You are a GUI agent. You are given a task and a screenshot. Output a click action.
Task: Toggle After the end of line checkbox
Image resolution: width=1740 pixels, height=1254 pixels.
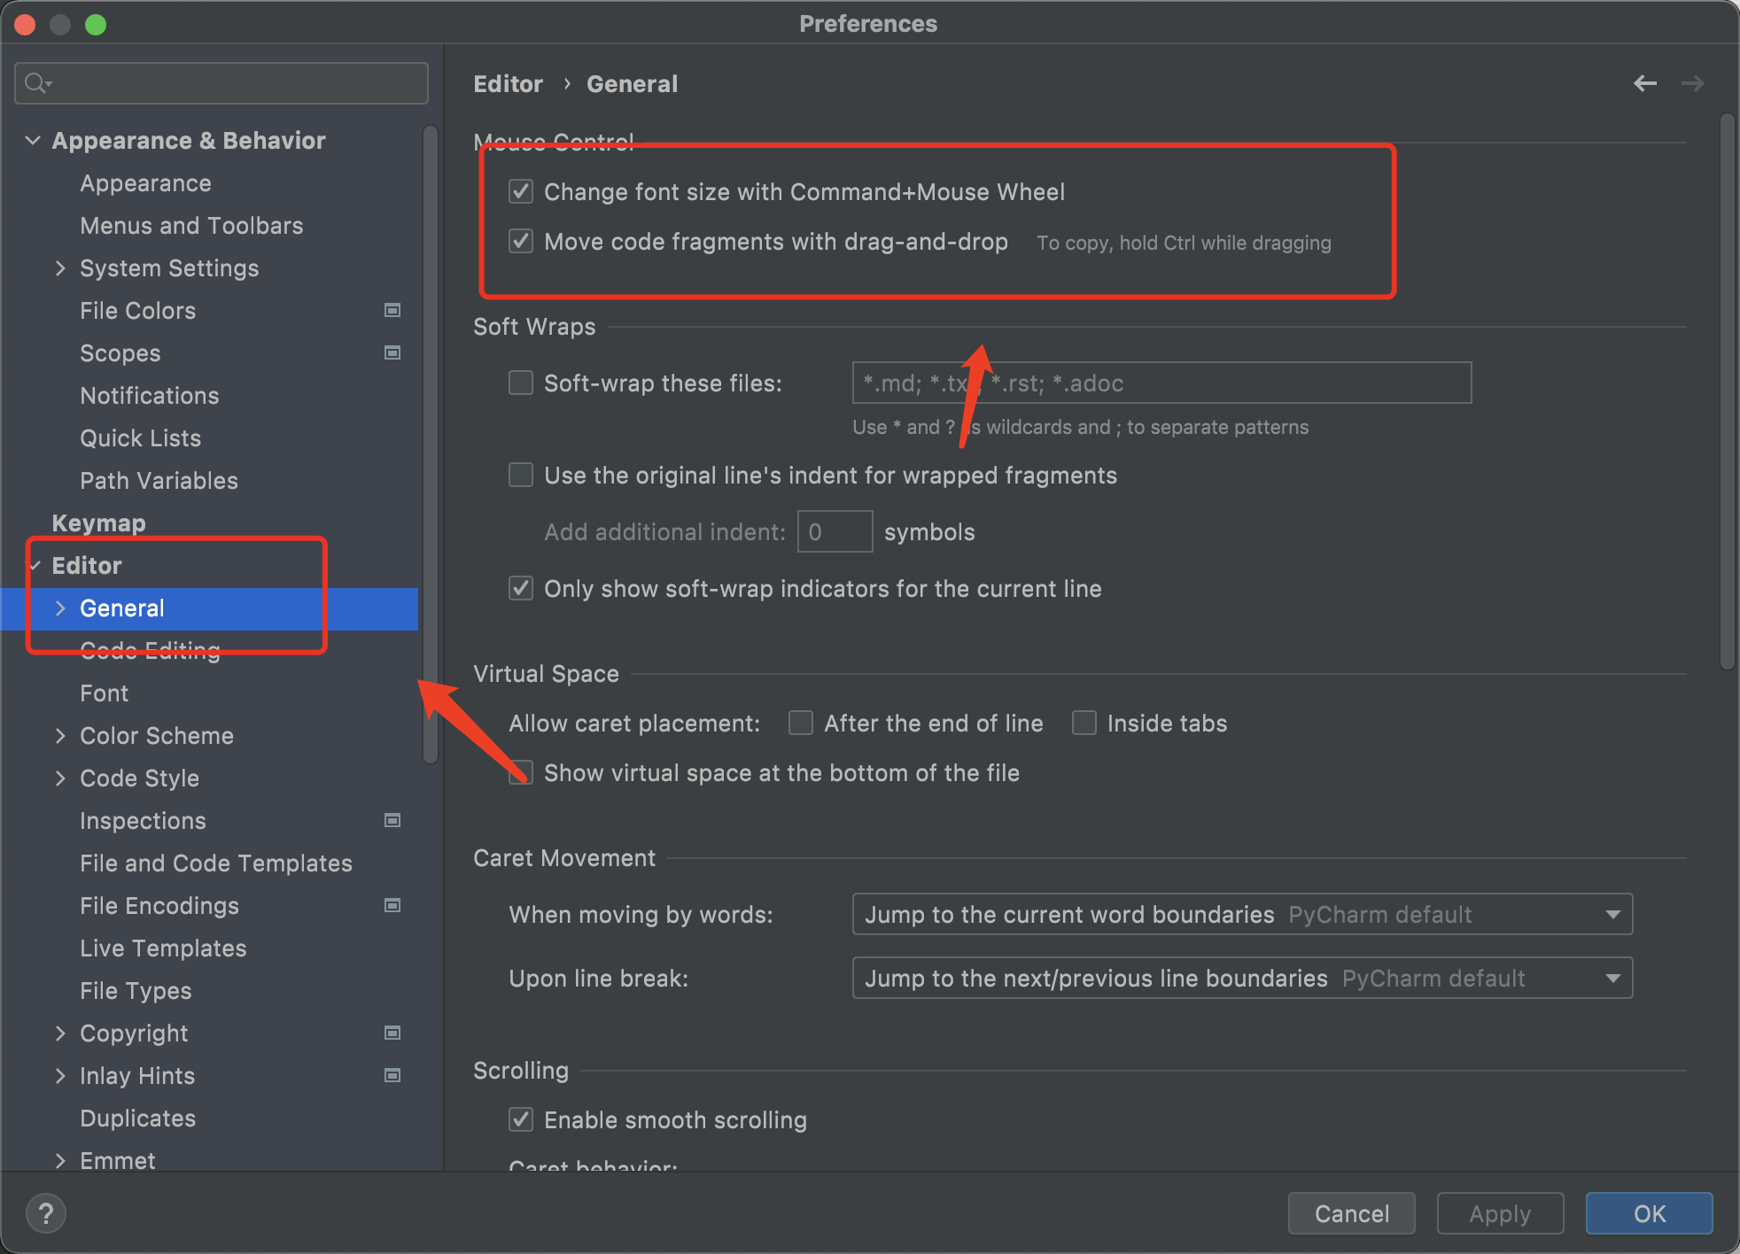pos(801,723)
